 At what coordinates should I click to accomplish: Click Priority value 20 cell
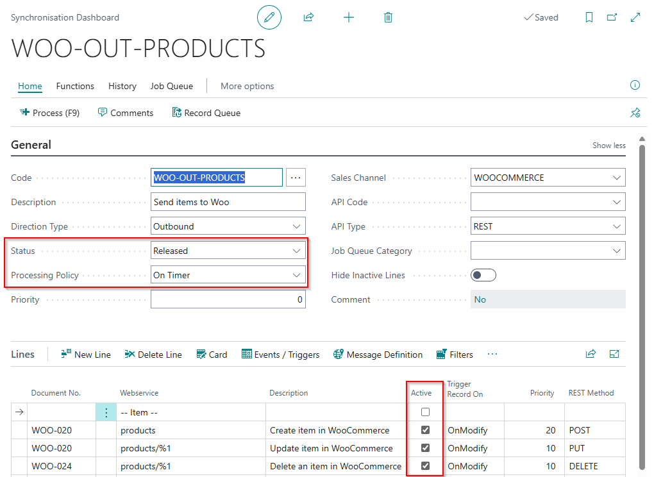tap(534, 430)
